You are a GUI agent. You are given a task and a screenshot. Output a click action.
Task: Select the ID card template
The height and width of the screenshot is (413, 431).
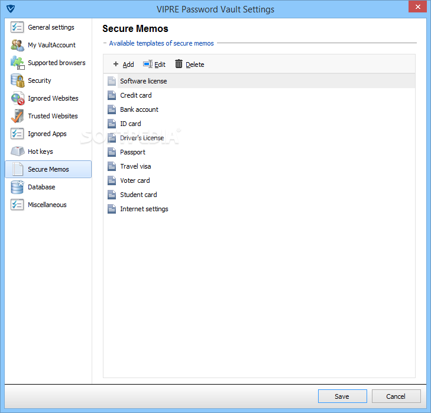click(259, 124)
